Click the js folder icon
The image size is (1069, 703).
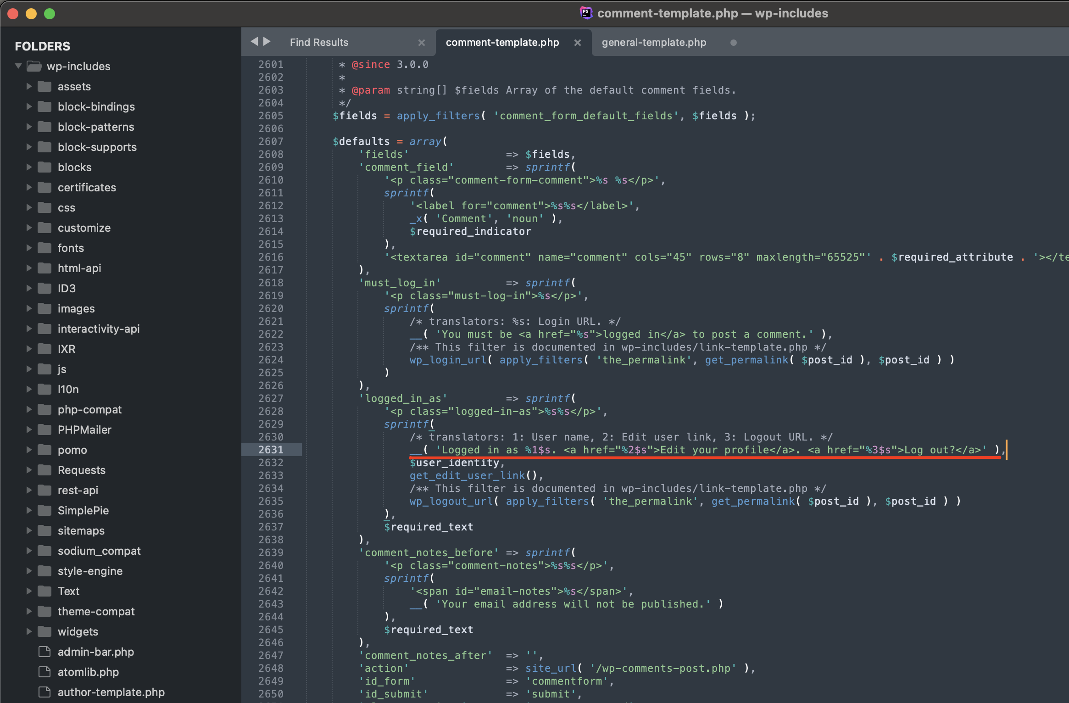[45, 369]
